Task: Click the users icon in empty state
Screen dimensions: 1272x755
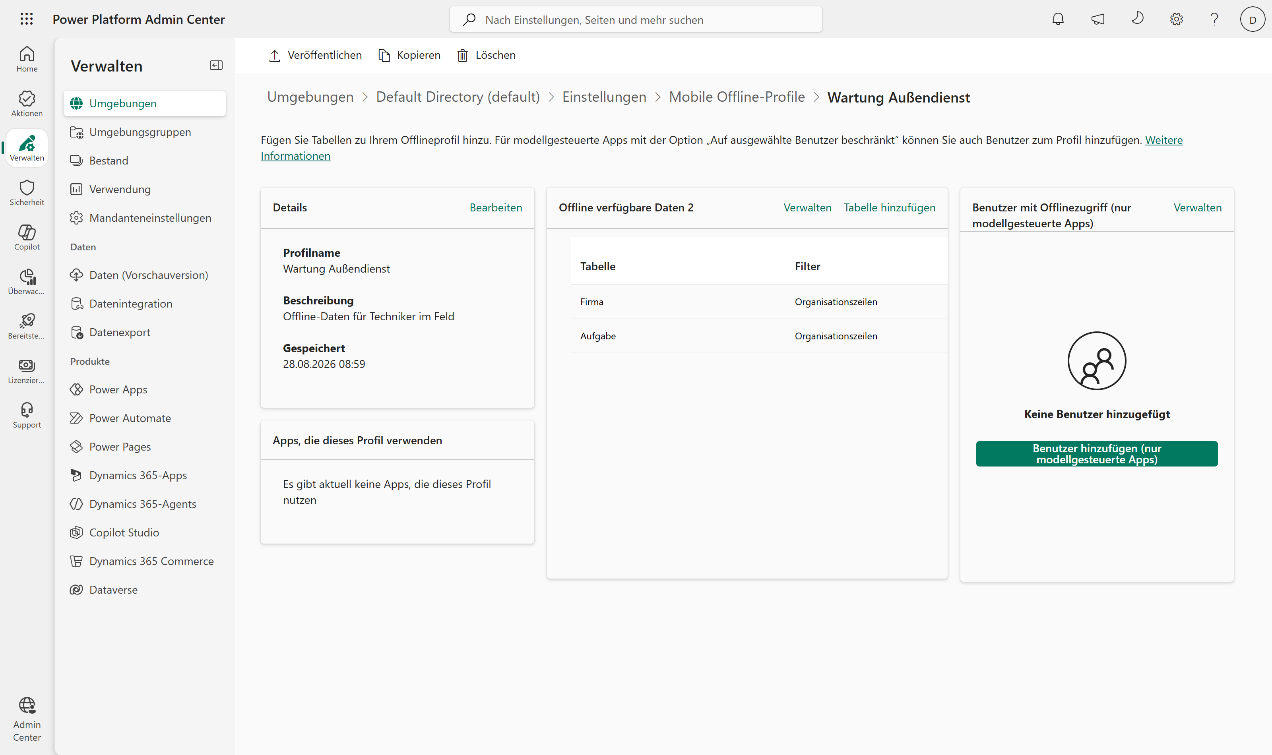Action: point(1096,361)
